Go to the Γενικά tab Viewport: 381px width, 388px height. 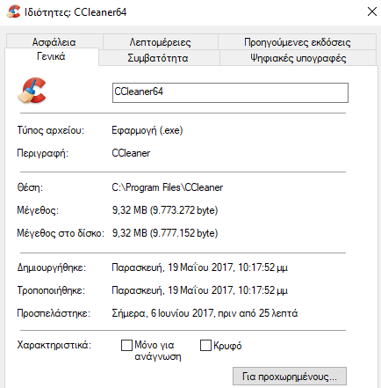pyautogui.click(x=51, y=56)
